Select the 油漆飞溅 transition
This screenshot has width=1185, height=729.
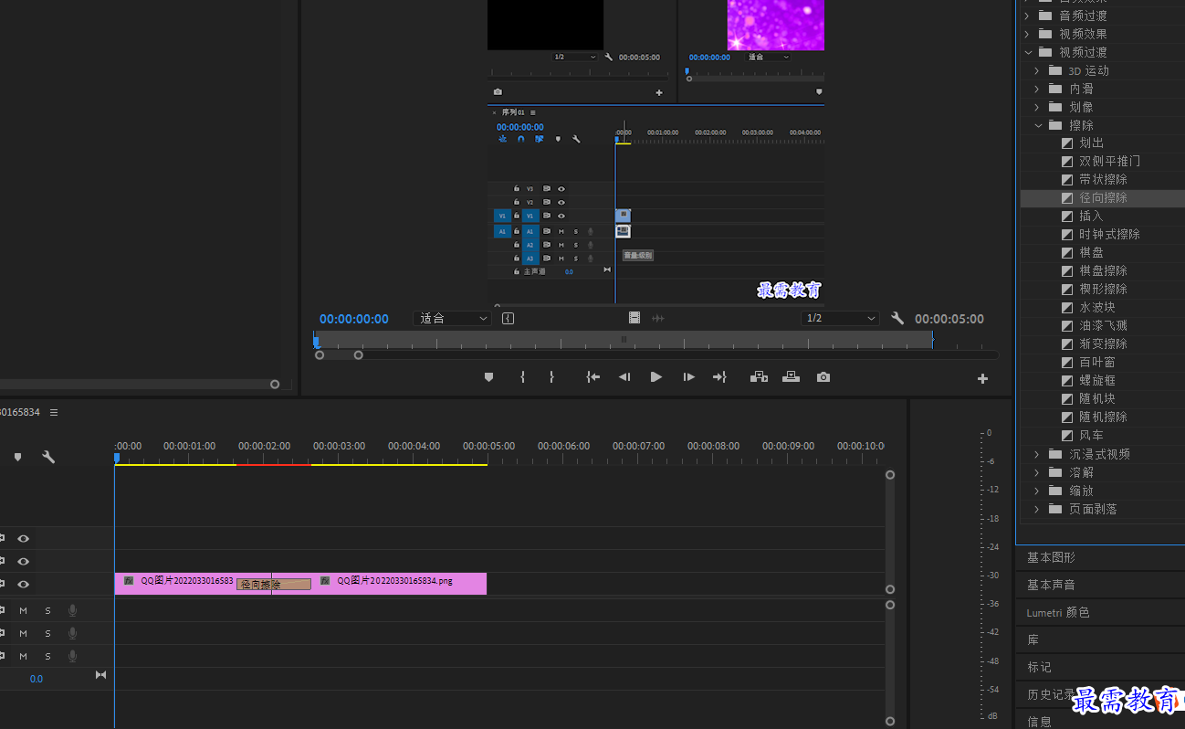1103,325
